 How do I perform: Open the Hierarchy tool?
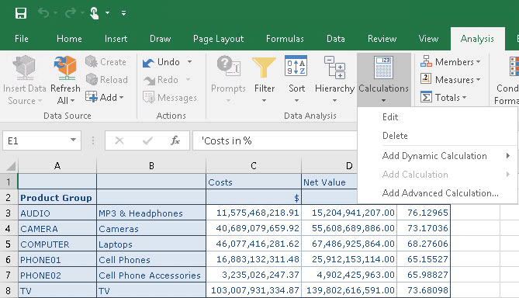tap(334, 68)
